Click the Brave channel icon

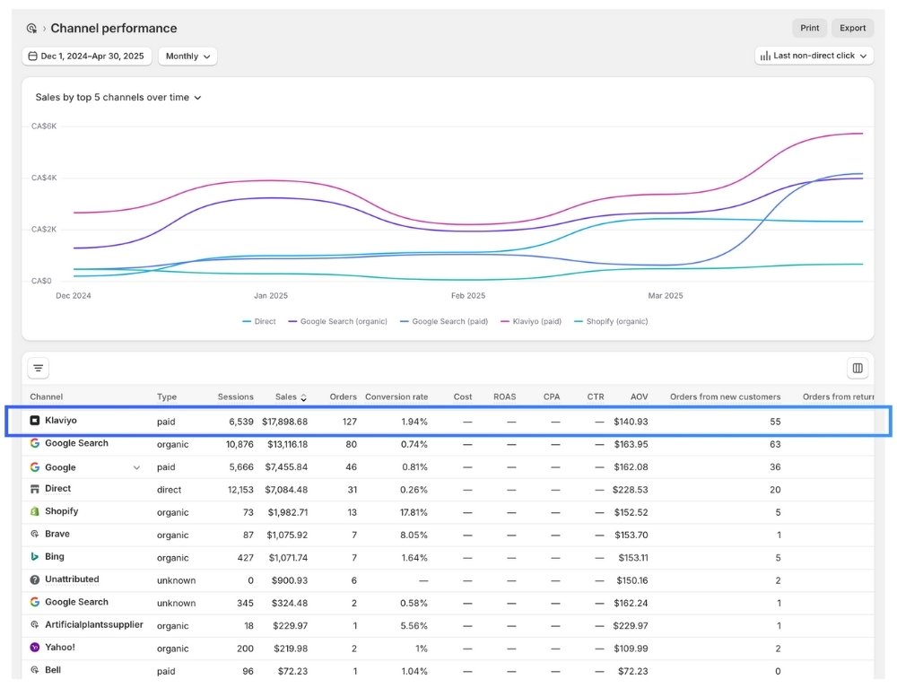(x=35, y=534)
